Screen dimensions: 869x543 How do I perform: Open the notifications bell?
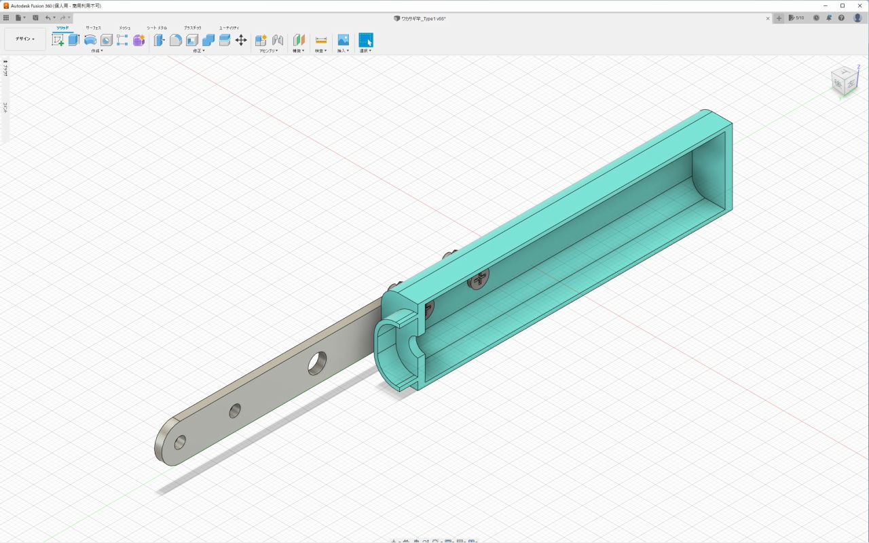tap(829, 18)
